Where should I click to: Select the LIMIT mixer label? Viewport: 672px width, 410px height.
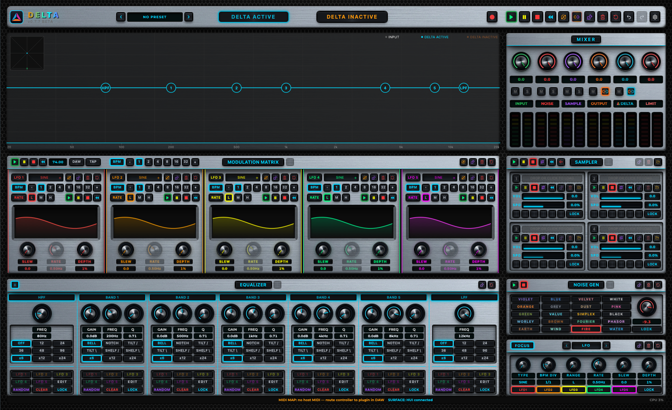point(651,104)
